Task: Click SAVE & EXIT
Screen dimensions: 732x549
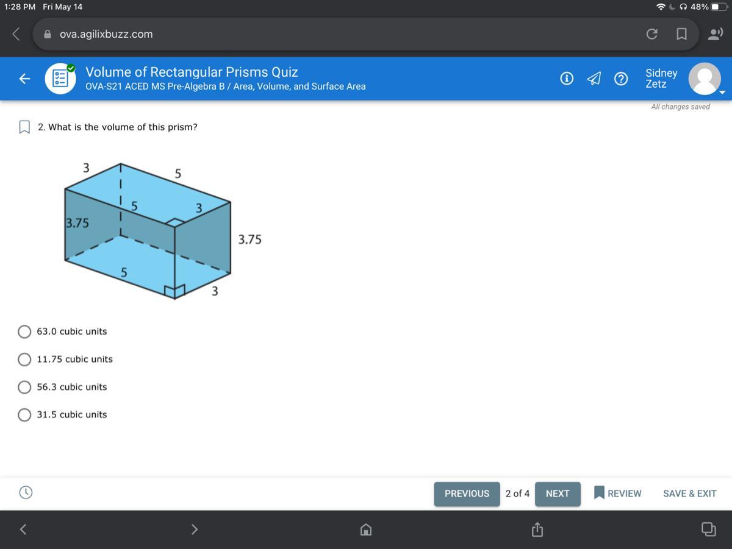Action: (x=690, y=494)
